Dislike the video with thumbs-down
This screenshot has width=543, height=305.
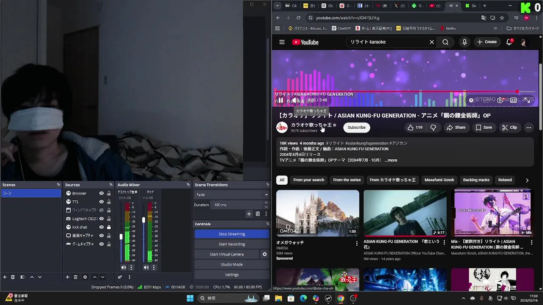(x=433, y=128)
